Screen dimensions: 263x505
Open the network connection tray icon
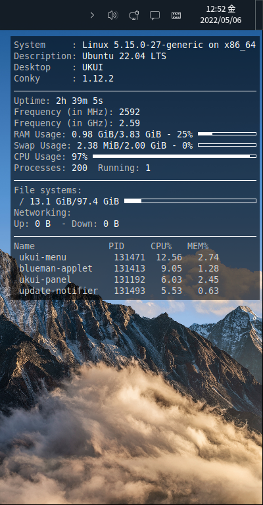134,15
